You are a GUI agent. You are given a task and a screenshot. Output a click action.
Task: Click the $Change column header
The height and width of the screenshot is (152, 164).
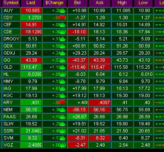point(54,3)
